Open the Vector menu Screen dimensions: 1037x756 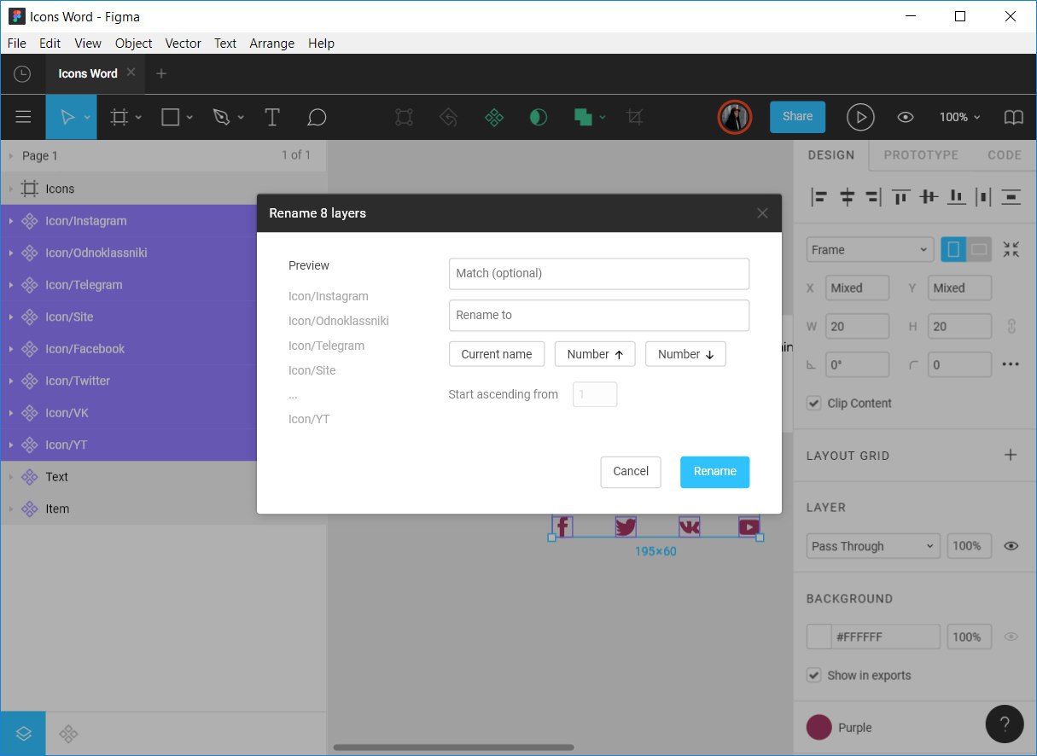point(184,44)
